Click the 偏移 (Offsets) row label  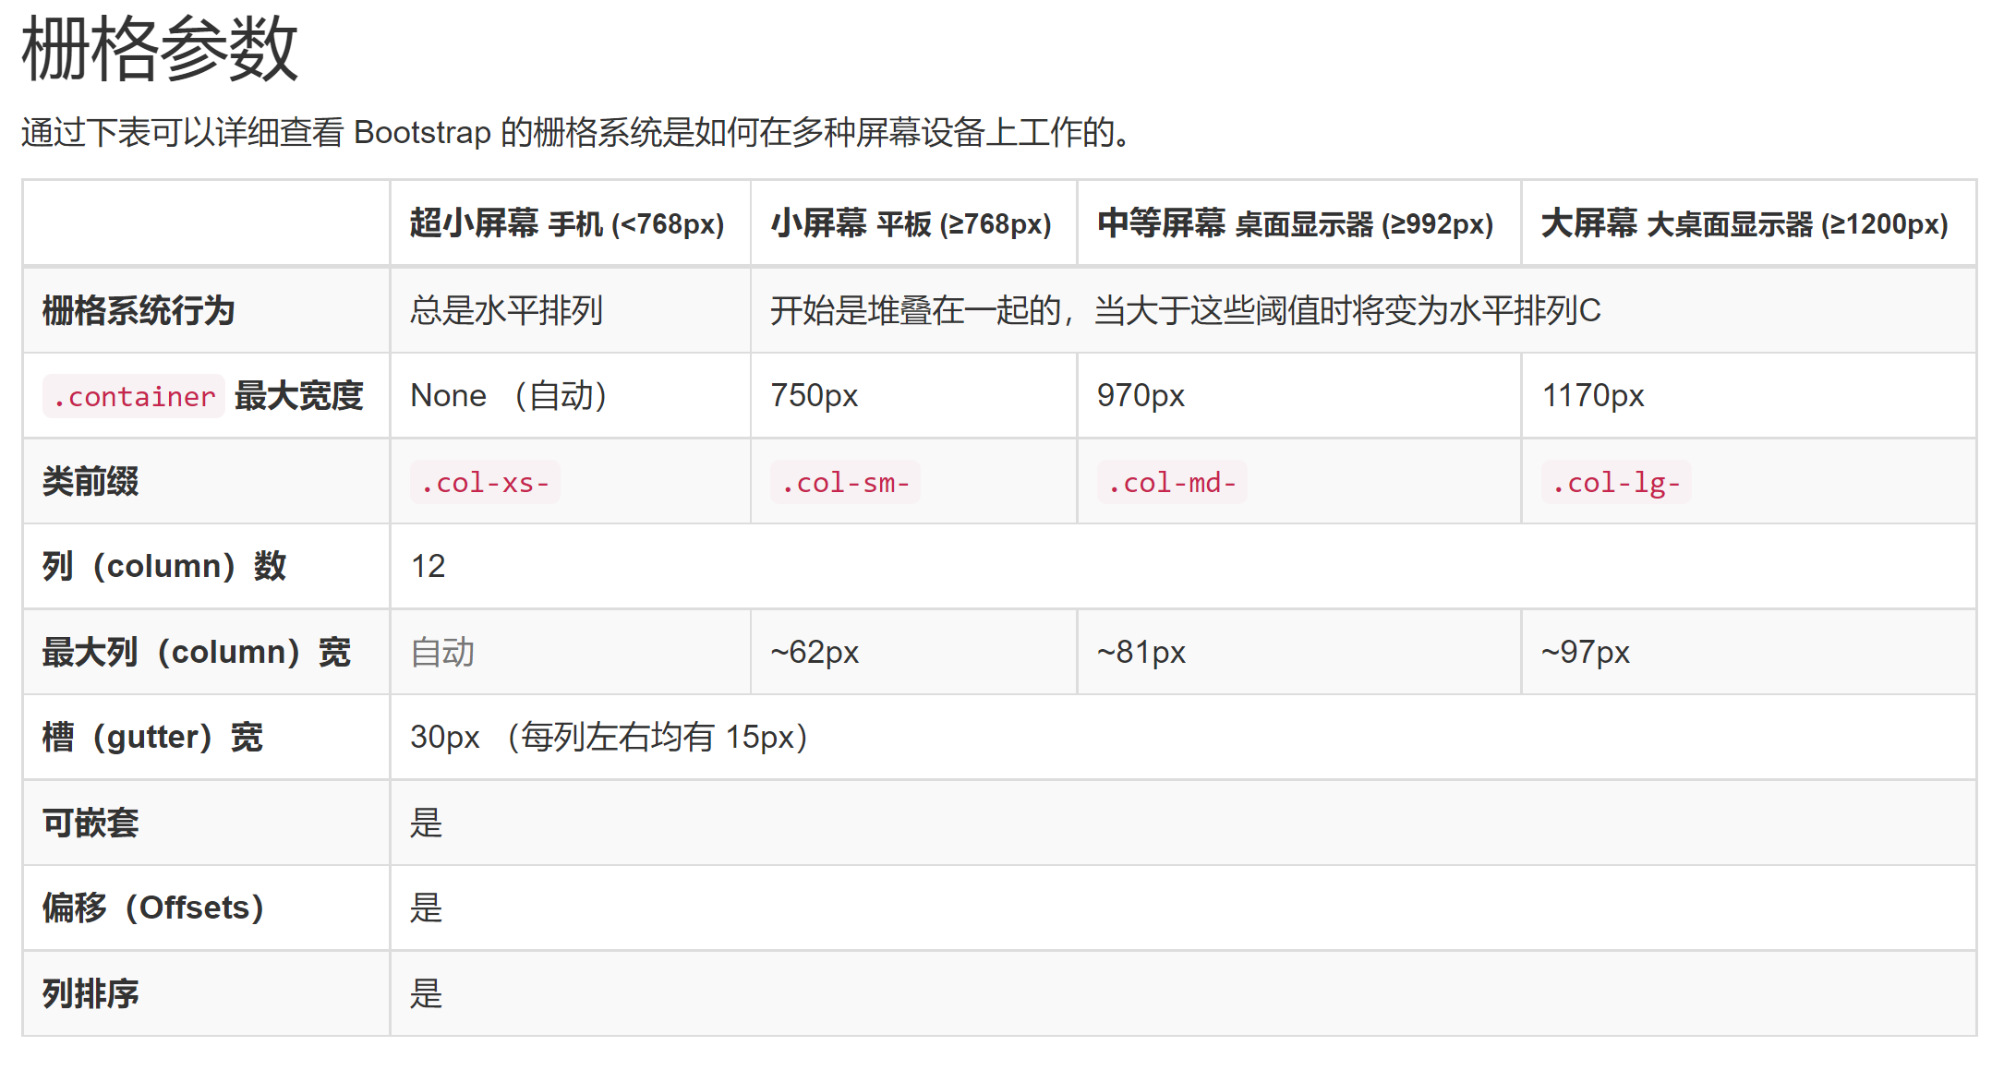pos(153,908)
